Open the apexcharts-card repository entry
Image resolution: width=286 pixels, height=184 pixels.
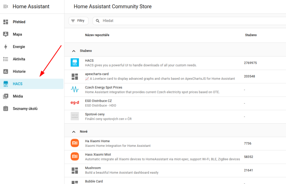tap(97, 74)
